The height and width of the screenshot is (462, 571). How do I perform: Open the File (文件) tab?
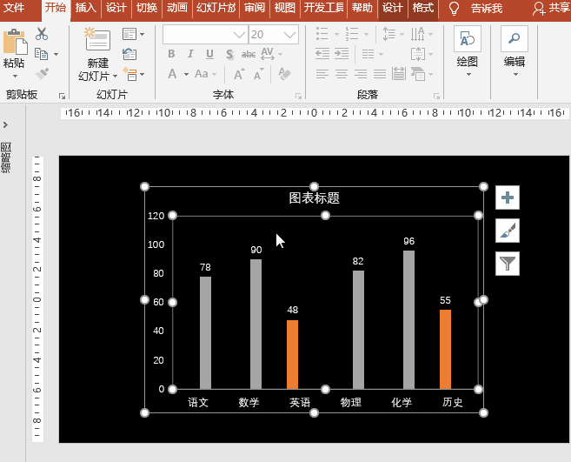14,8
